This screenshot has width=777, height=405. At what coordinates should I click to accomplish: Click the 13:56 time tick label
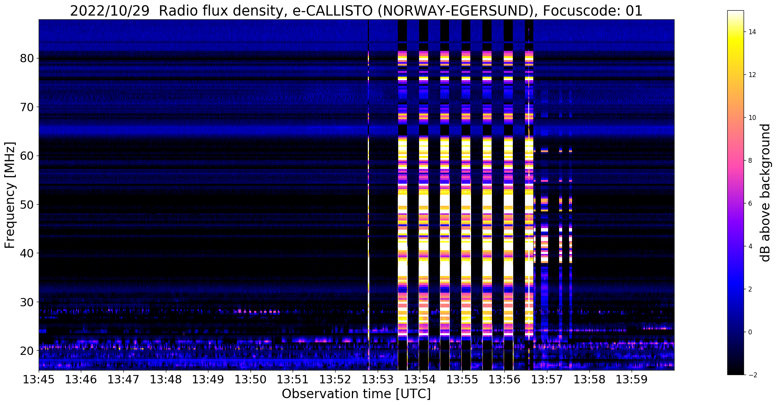click(x=505, y=379)
